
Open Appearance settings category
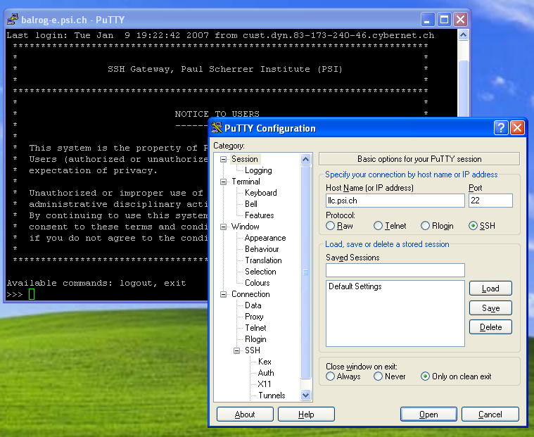[x=265, y=238]
